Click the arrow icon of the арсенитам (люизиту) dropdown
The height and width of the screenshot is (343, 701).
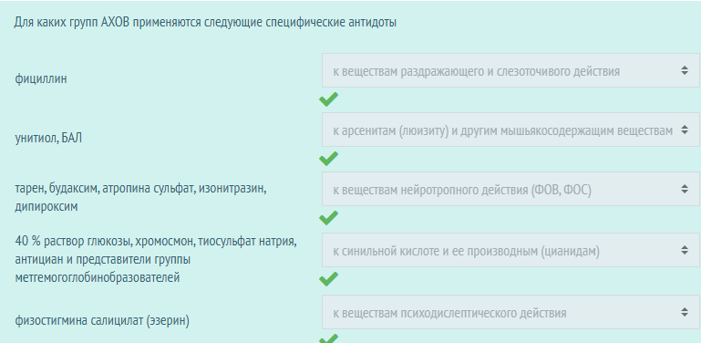685,130
